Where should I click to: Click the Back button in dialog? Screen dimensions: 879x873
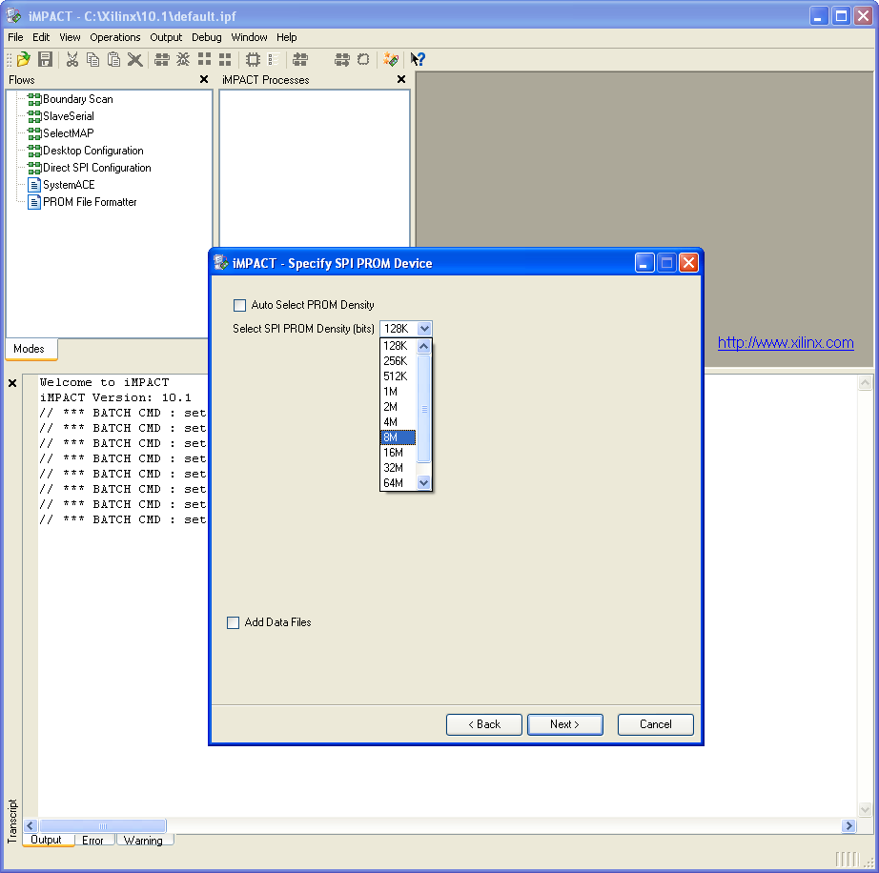(x=484, y=724)
